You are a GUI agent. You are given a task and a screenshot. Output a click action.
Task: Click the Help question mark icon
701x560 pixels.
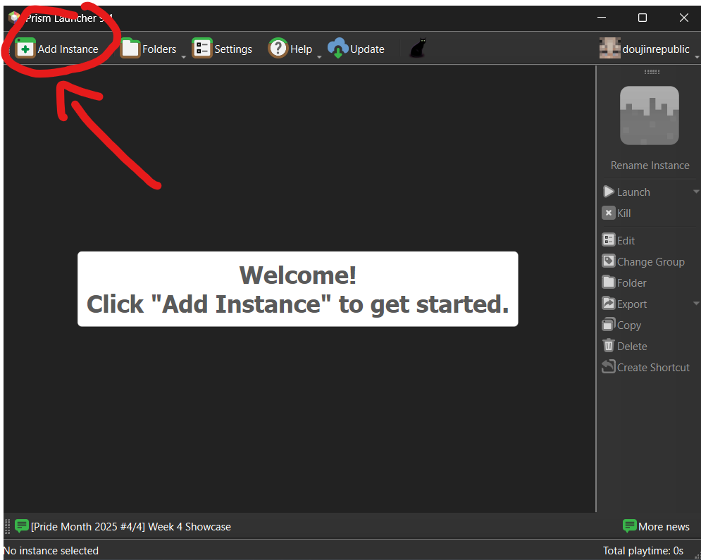(x=278, y=49)
